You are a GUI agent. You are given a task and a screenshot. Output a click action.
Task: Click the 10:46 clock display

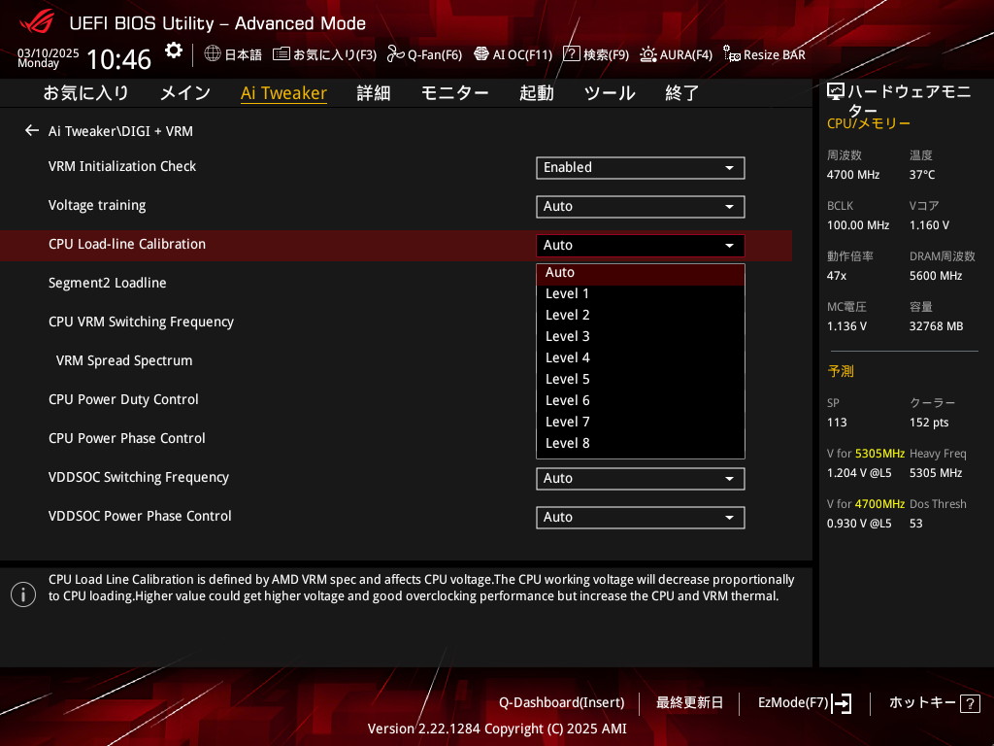118,59
